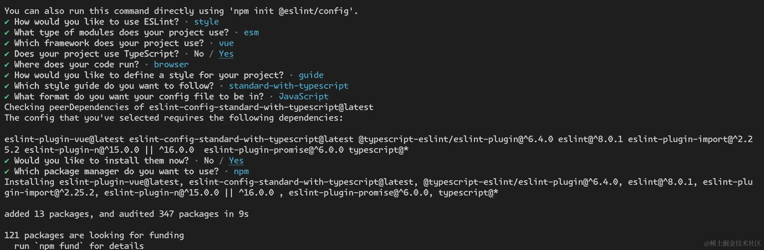Viewport: 764px width, 250px height.
Task: Click the checkmark before 'What type of modules'
Action: [x=7, y=33]
